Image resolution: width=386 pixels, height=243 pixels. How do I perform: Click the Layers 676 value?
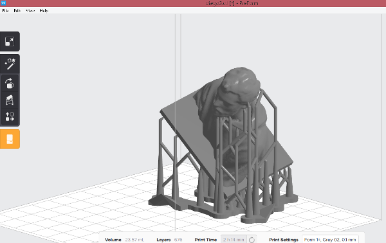click(178, 240)
